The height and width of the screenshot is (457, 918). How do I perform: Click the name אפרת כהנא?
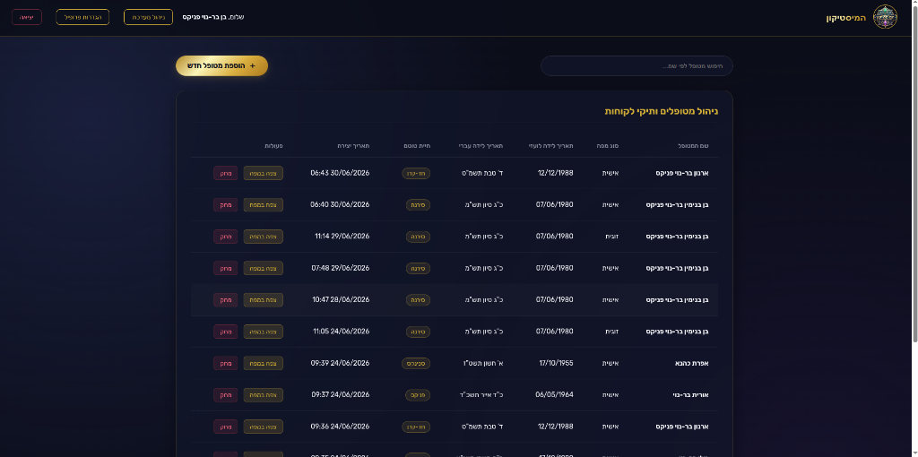[x=691, y=364]
